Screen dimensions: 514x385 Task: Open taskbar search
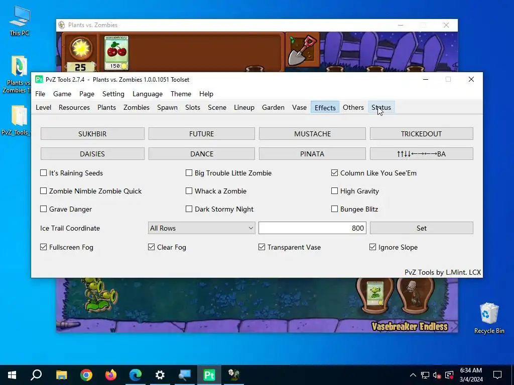36,375
